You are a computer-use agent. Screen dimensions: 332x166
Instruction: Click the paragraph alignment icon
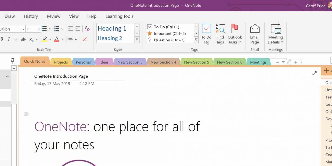point(71,39)
